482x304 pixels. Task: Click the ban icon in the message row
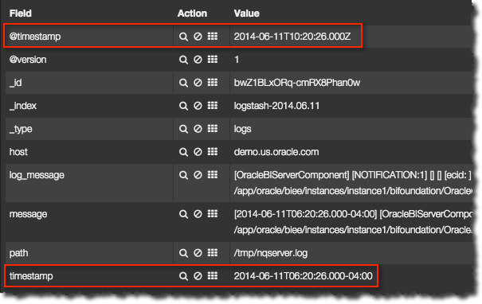[x=198, y=214]
